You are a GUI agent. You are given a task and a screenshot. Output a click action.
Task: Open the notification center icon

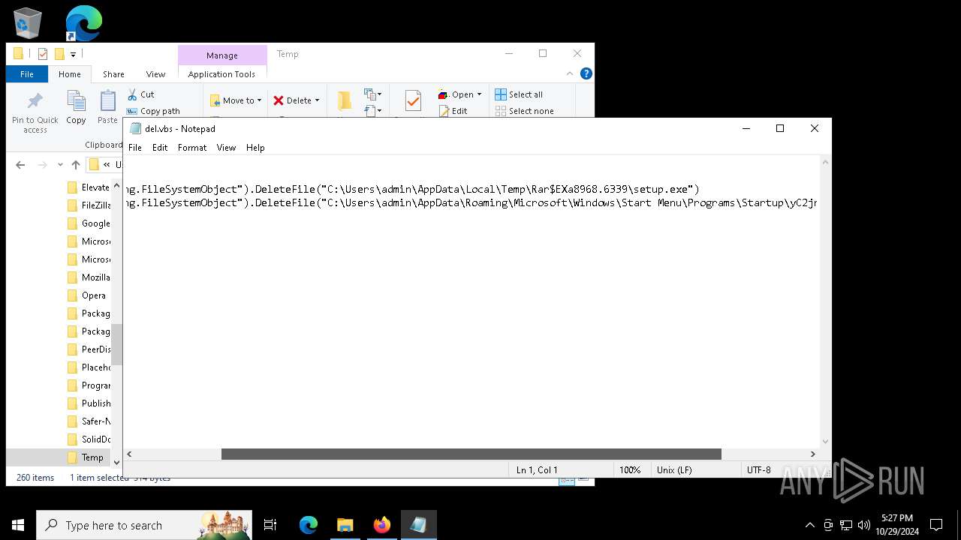tap(936, 525)
